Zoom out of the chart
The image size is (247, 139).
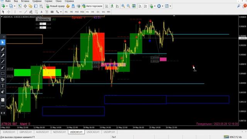[129, 6]
